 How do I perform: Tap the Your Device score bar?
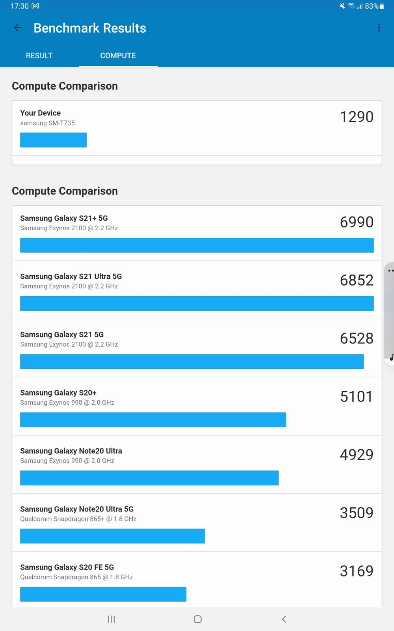[x=53, y=140]
